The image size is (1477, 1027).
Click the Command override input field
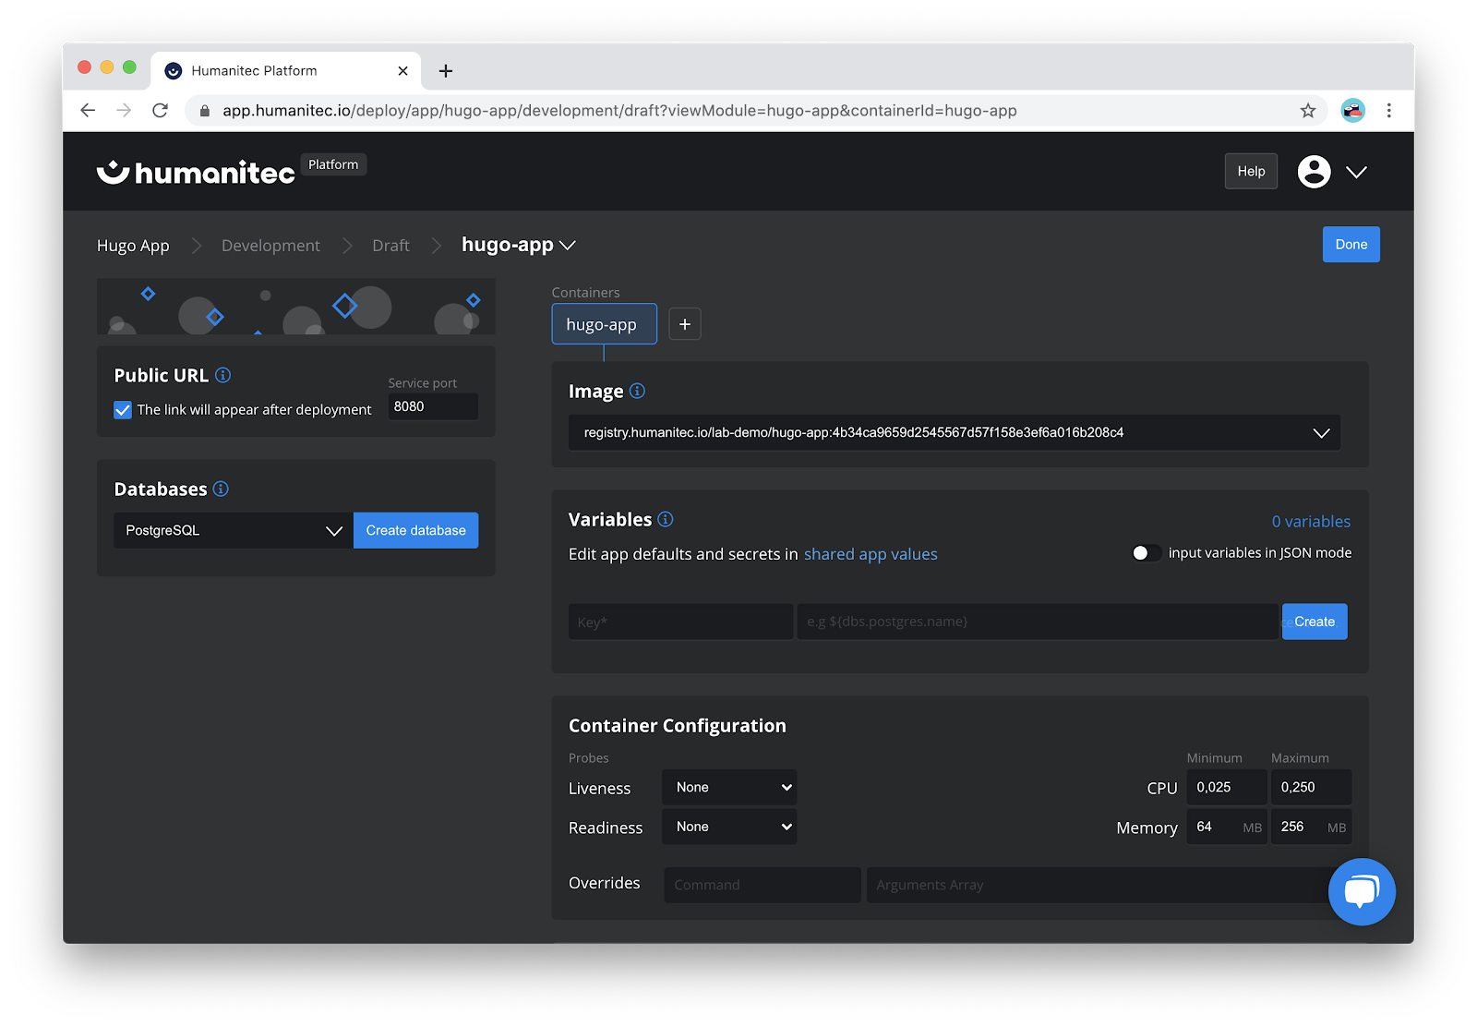(x=761, y=884)
